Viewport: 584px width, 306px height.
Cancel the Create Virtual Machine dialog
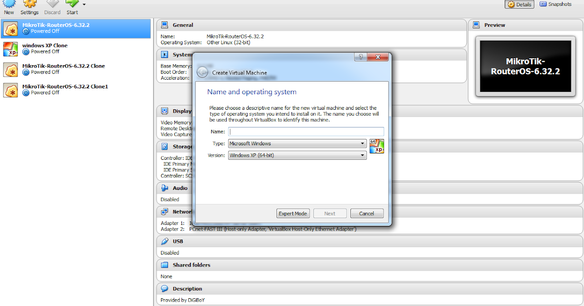[x=366, y=213]
